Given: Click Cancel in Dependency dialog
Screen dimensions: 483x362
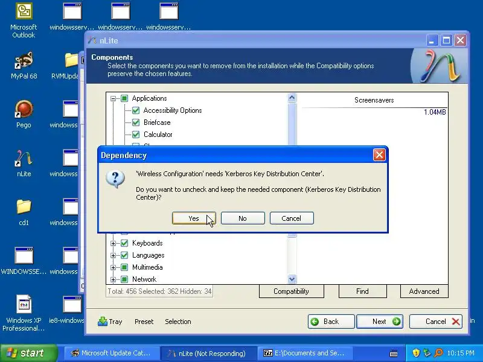Looking at the screenshot, I should pyautogui.click(x=292, y=218).
